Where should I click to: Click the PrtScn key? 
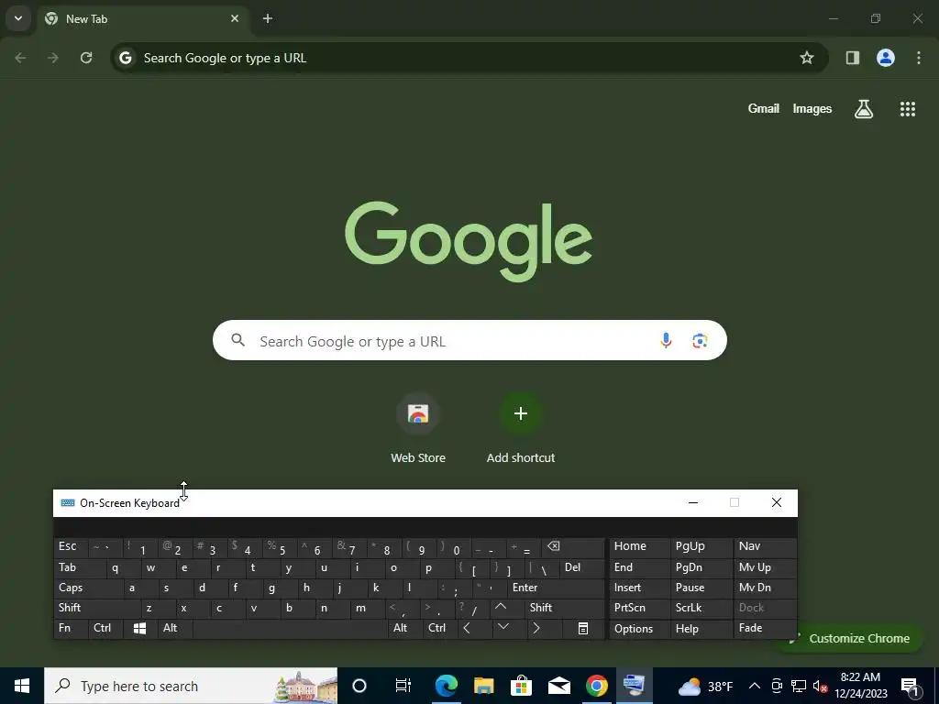[639, 609]
